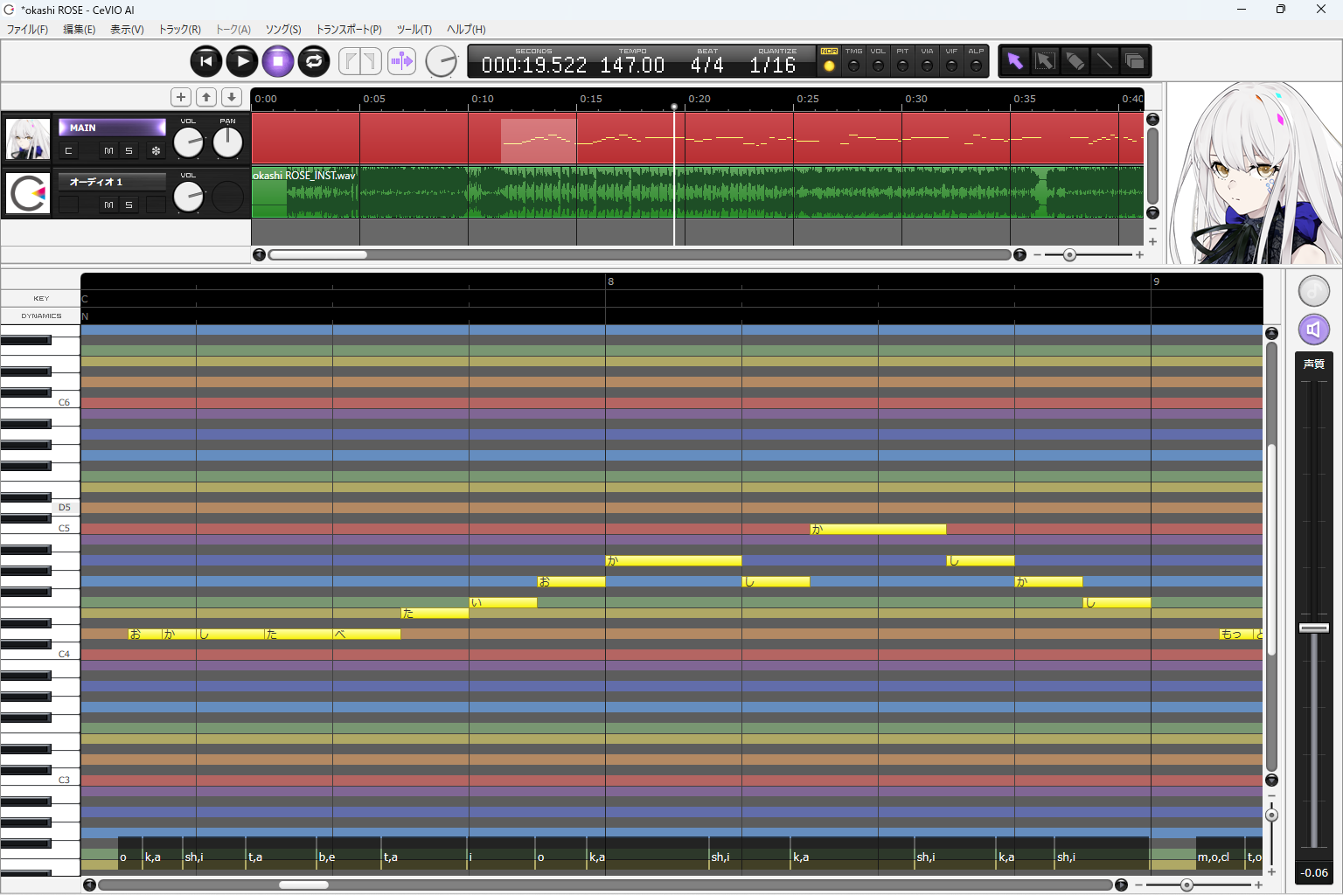Mute the MAIN vocal track
The width and height of the screenshot is (1343, 895).
[x=108, y=151]
